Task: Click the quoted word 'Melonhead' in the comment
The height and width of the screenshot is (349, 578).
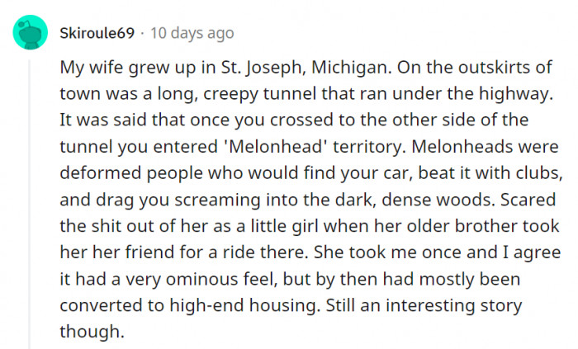Action: 278,147
